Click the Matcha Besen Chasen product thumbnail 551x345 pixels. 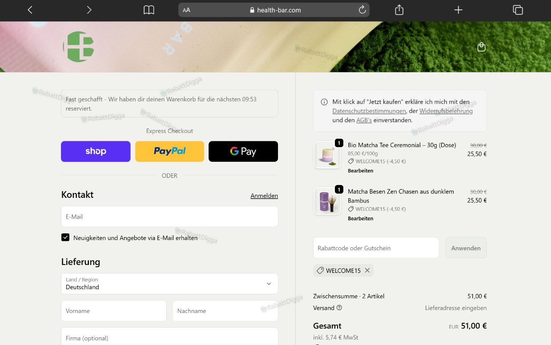pyautogui.click(x=327, y=201)
